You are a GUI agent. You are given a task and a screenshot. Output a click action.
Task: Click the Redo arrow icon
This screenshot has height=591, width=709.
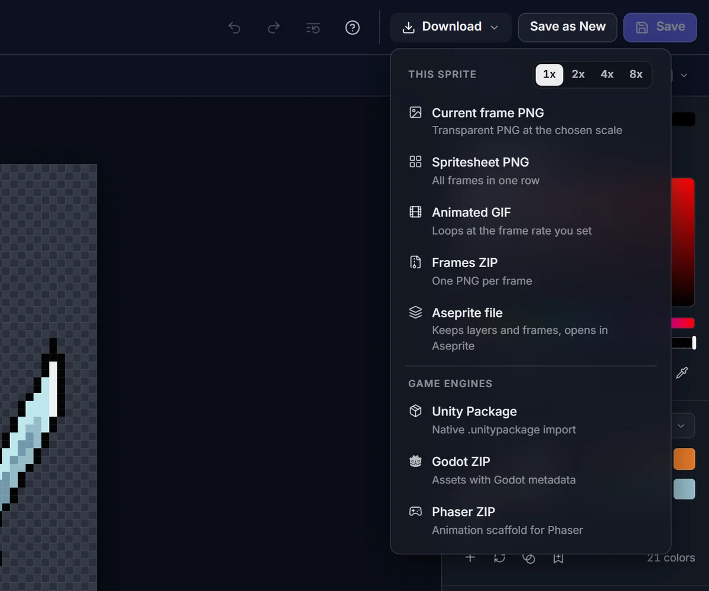(274, 28)
